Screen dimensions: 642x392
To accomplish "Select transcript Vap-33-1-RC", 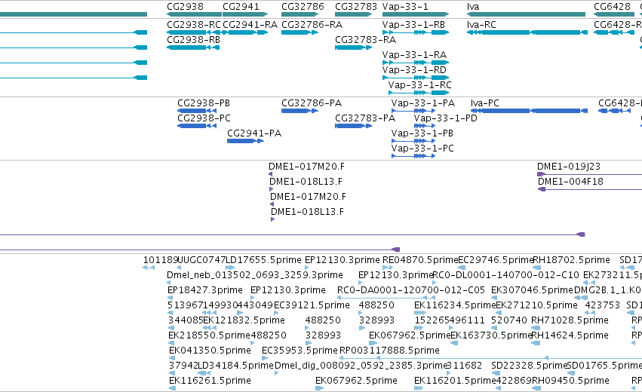I will click(419, 93).
